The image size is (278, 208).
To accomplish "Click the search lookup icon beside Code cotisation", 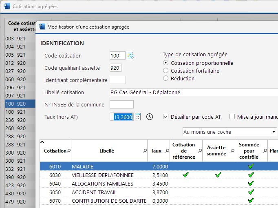I will pyautogui.click(x=130, y=56).
